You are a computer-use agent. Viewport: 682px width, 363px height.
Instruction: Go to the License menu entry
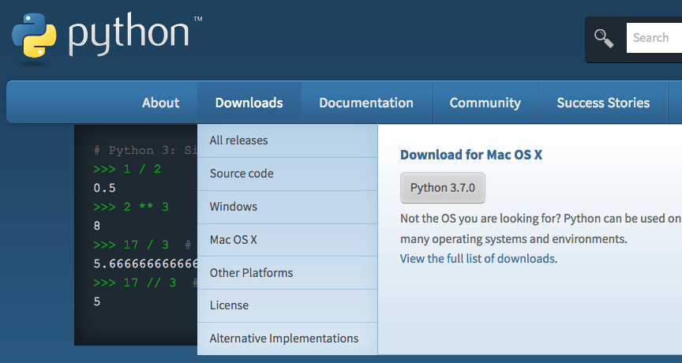(x=229, y=305)
